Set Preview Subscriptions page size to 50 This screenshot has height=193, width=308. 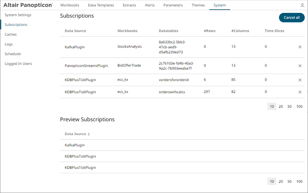click(x=290, y=181)
